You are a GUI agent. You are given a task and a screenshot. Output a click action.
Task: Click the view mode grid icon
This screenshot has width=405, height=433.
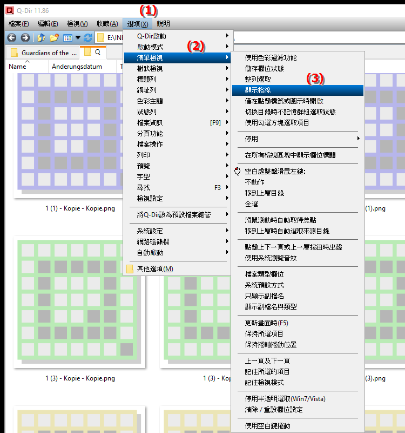click(67, 38)
